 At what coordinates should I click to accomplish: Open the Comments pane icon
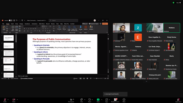coord(100,24)
